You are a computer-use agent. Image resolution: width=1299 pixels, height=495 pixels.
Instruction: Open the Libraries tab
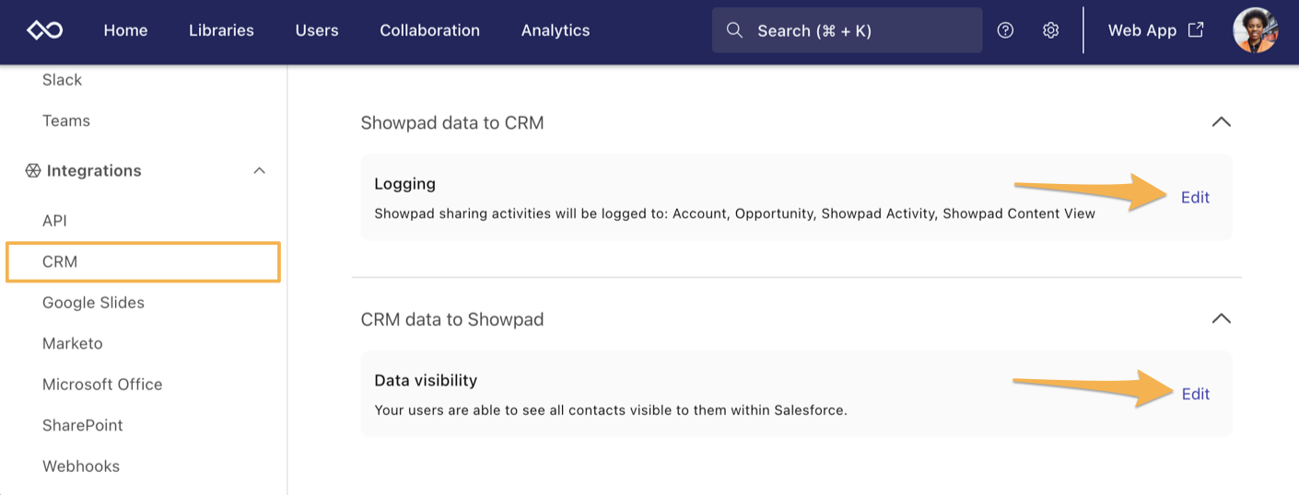click(221, 30)
